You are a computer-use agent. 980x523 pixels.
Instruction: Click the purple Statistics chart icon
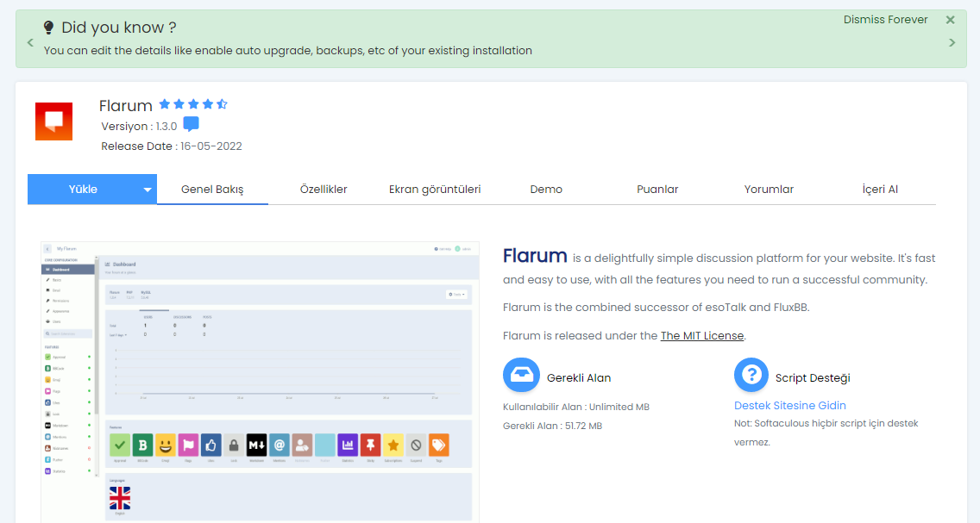coord(348,445)
